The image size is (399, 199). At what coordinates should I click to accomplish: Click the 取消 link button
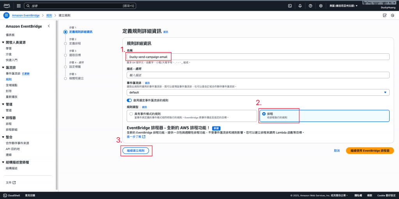click(x=337, y=151)
